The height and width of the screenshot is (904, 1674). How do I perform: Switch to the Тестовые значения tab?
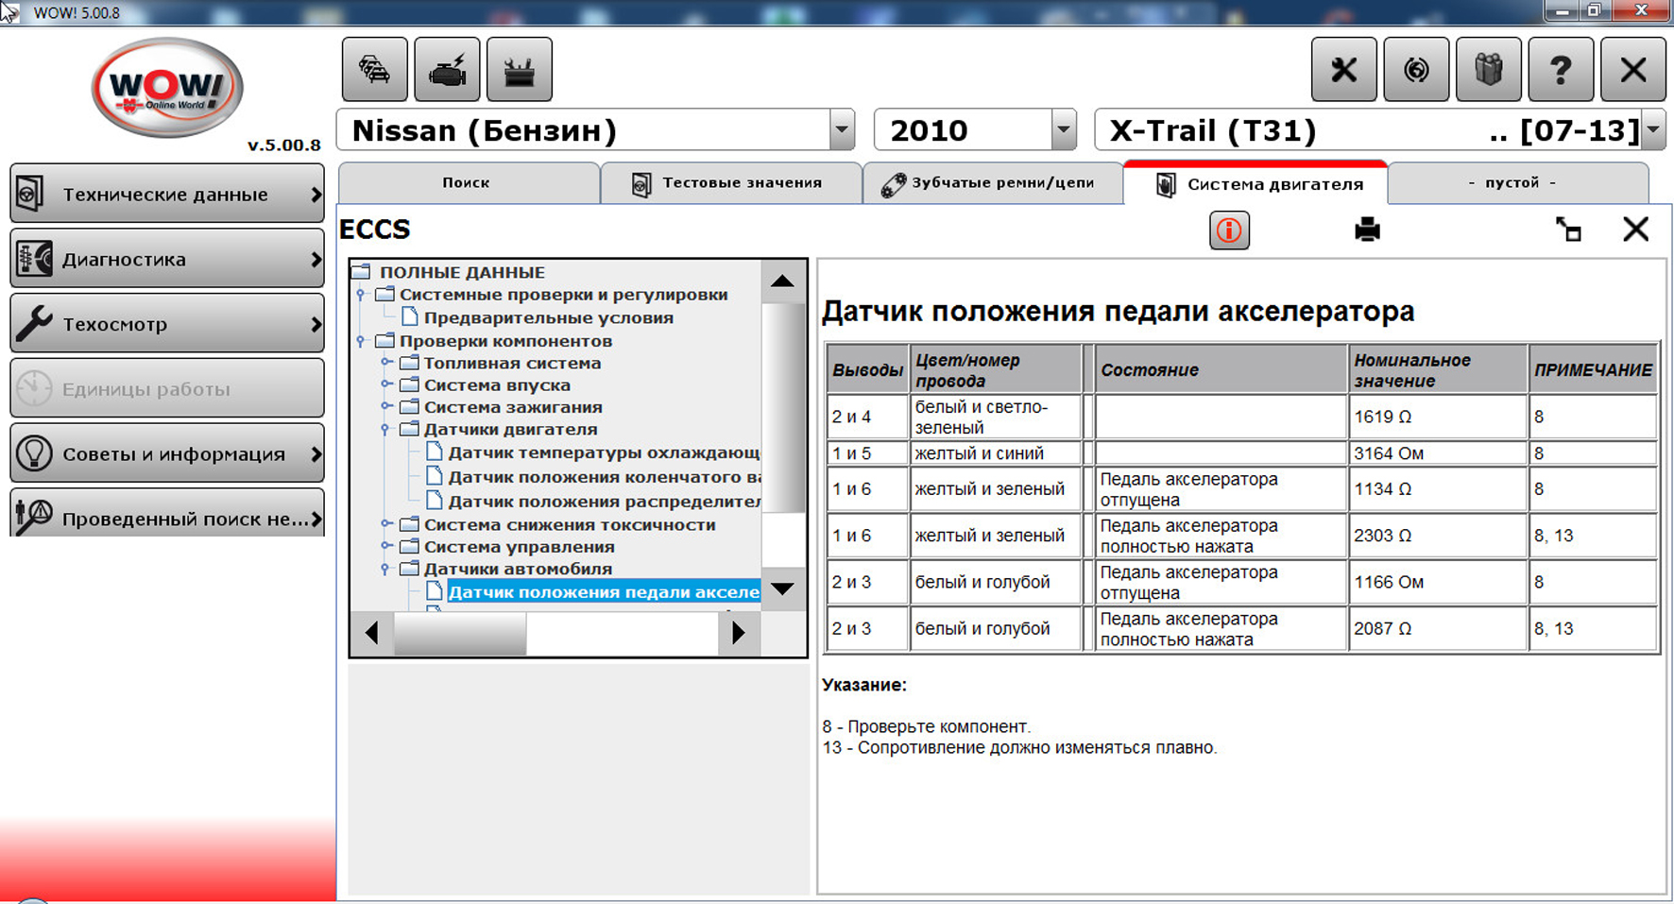730,183
